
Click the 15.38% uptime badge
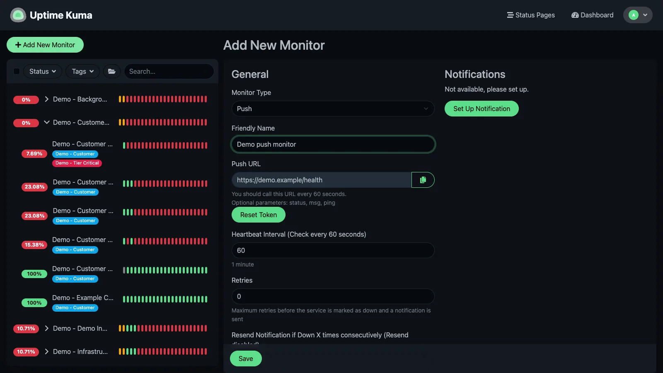pos(34,245)
